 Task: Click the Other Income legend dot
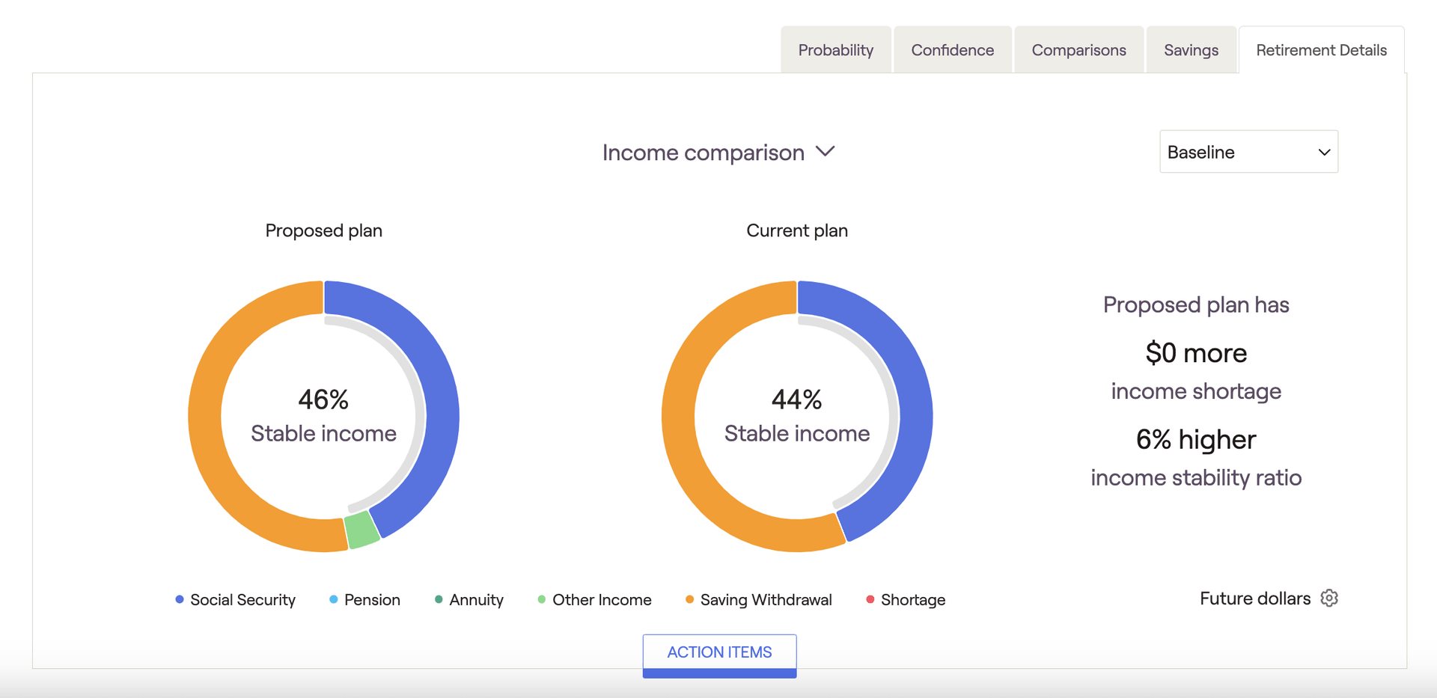[x=542, y=599]
